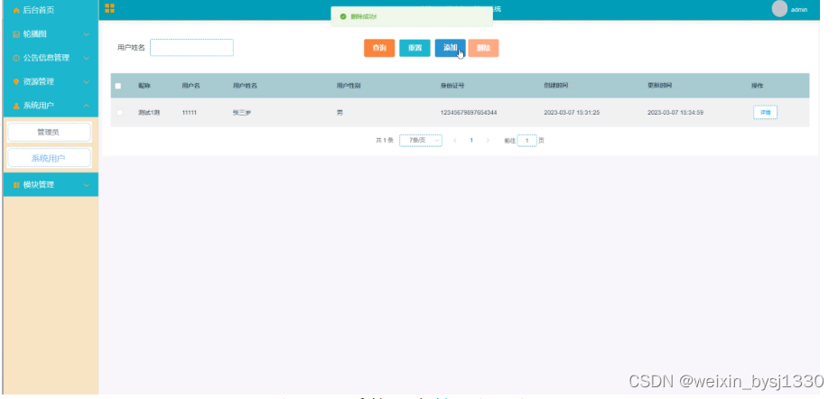Viewport: 838px width, 399px height.
Task: Click the orange 查询 button
Action: point(379,48)
